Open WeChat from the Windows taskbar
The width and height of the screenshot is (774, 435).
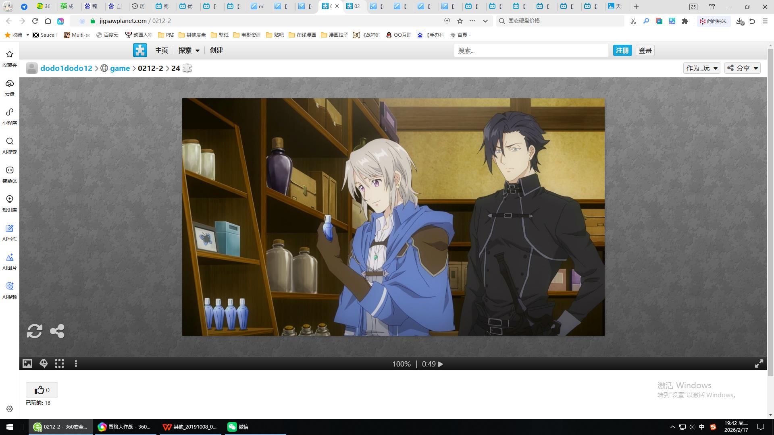pyautogui.click(x=238, y=427)
